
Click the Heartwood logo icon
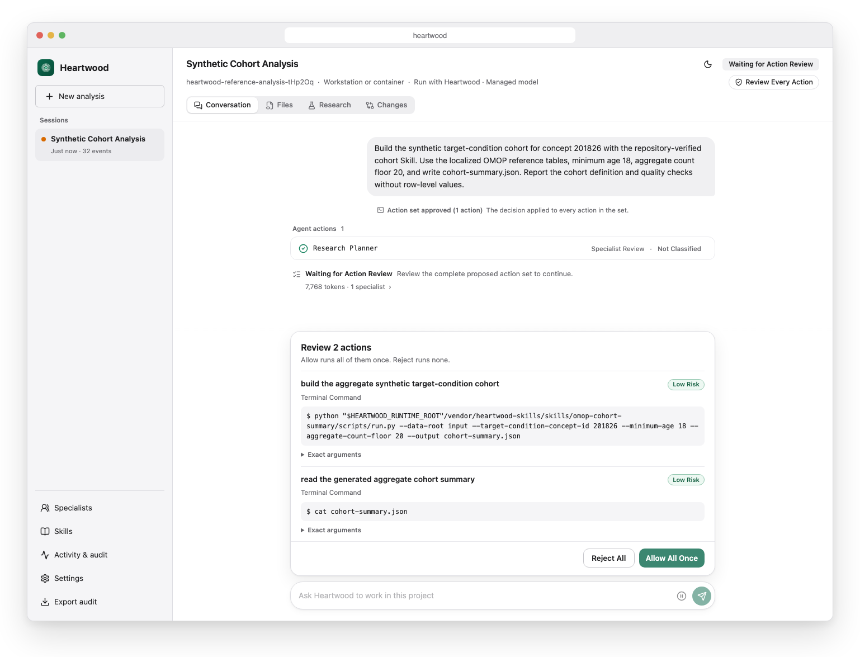tap(46, 68)
